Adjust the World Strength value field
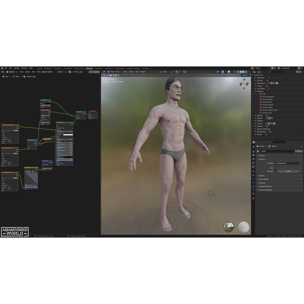This screenshot has height=304, width=304. [x=288, y=171]
